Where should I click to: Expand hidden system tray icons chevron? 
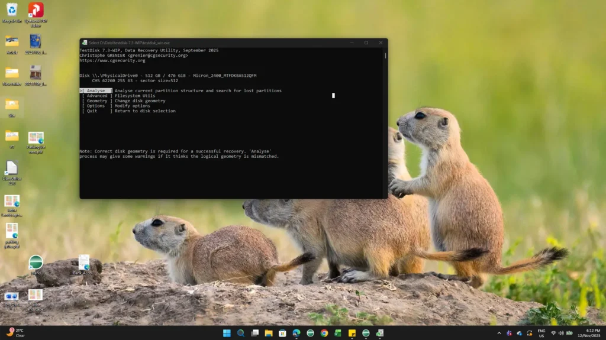pyautogui.click(x=499, y=333)
